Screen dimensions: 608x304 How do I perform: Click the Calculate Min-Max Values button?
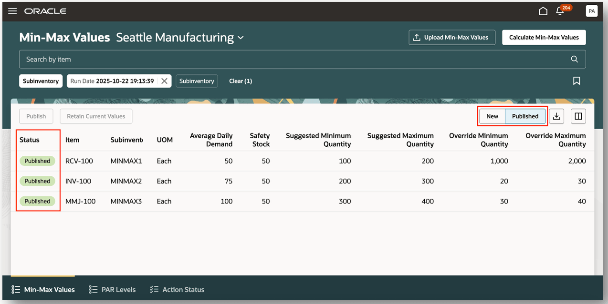pos(544,37)
